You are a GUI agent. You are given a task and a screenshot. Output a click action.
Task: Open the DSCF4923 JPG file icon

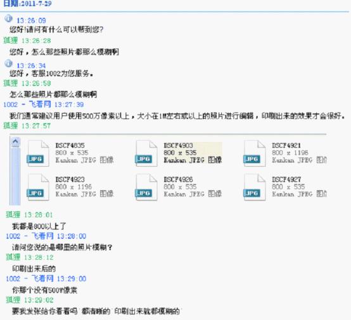click(x=38, y=188)
